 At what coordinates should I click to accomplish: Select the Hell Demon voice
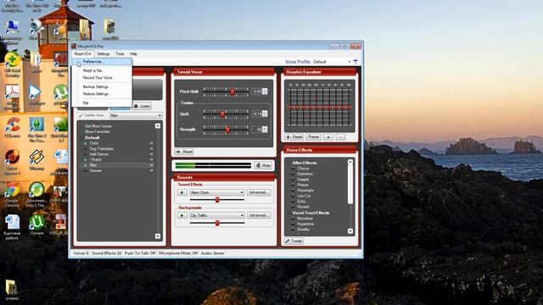[99, 154]
